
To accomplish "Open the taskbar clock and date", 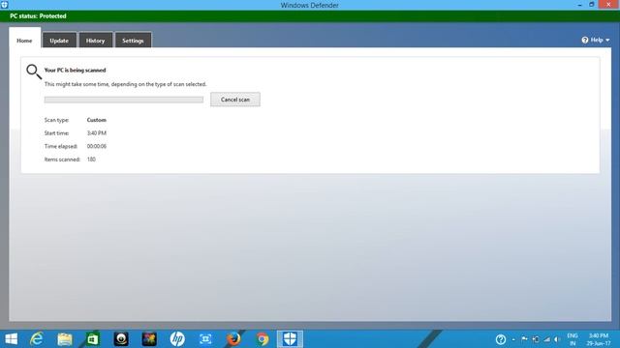I will (x=599, y=339).
